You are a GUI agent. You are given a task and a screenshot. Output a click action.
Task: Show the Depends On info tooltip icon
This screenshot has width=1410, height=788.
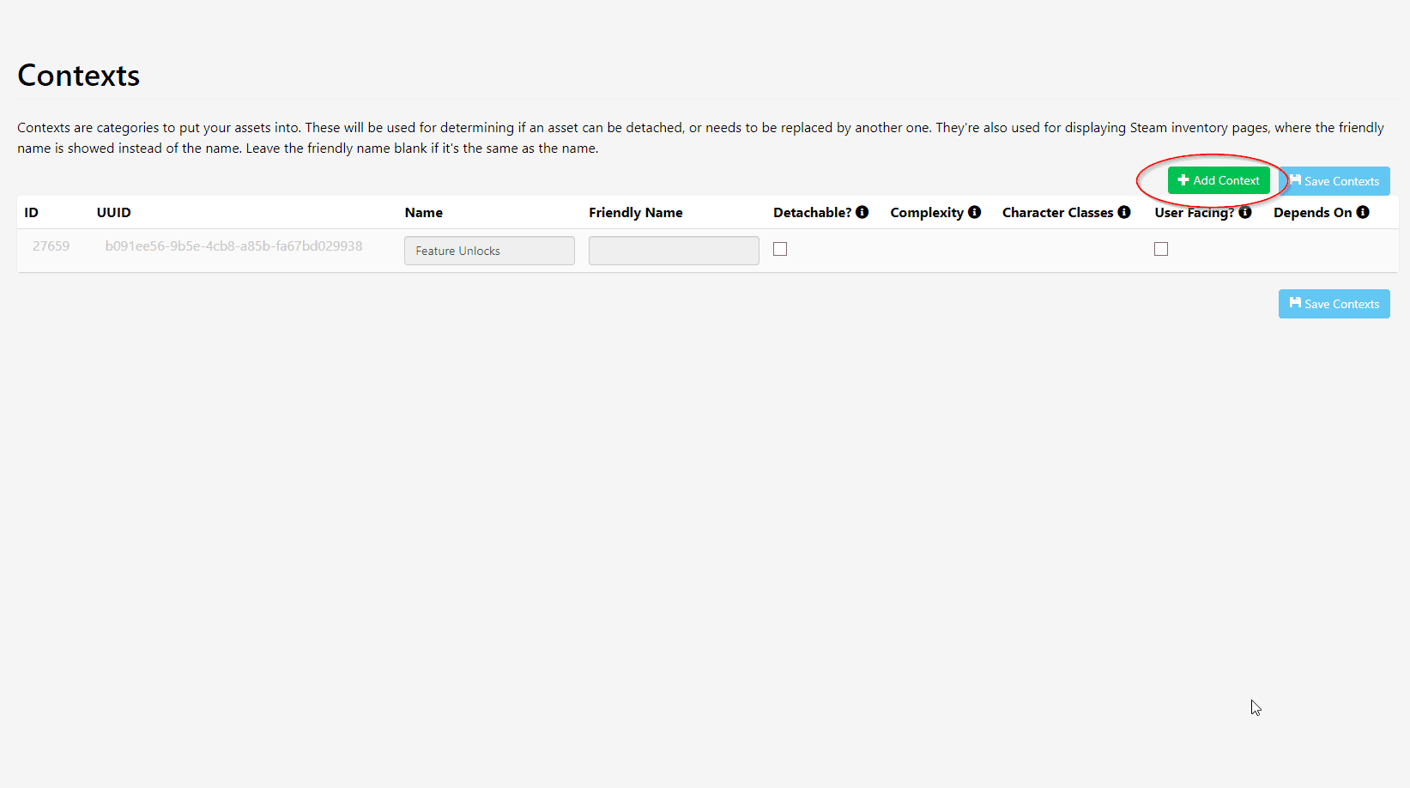click(1362, 212)
